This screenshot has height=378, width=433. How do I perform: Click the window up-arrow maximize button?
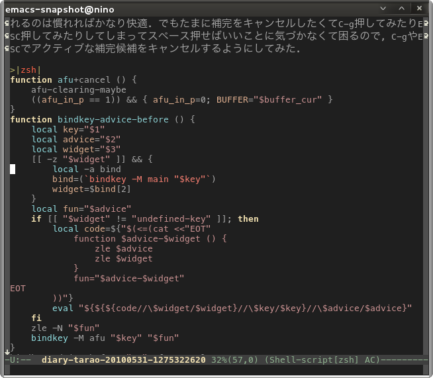coord(401,9)
